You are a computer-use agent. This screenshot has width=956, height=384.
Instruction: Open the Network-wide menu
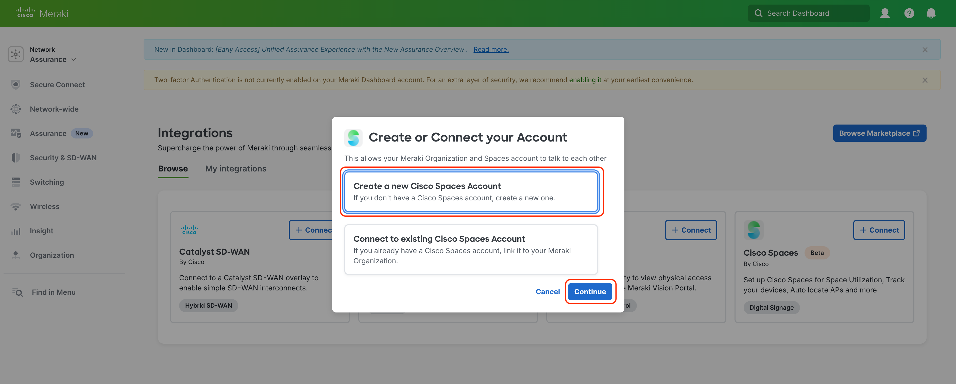[x=54, y=109]
